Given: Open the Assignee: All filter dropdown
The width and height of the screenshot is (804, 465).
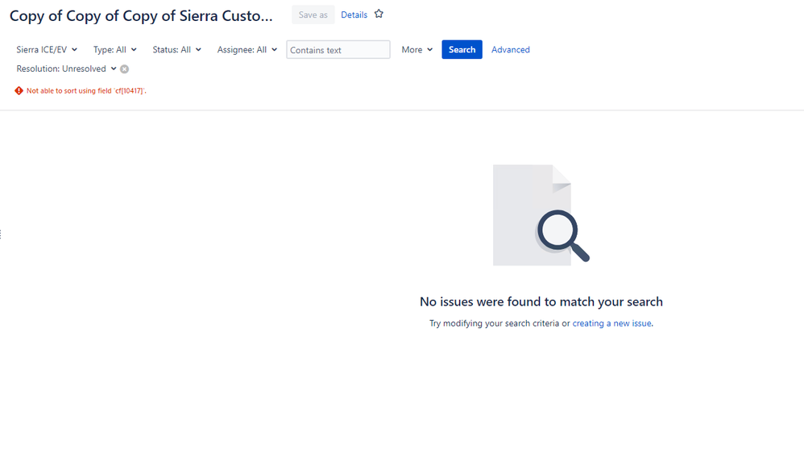Looking at the screenshot, I should tap(247, 49).
